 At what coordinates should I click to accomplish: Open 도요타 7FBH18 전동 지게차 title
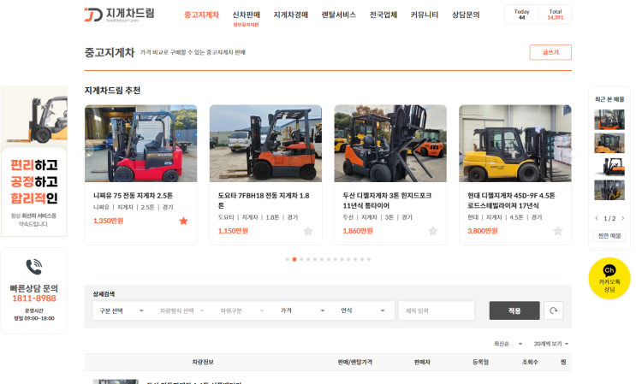[x=264, y=200]
